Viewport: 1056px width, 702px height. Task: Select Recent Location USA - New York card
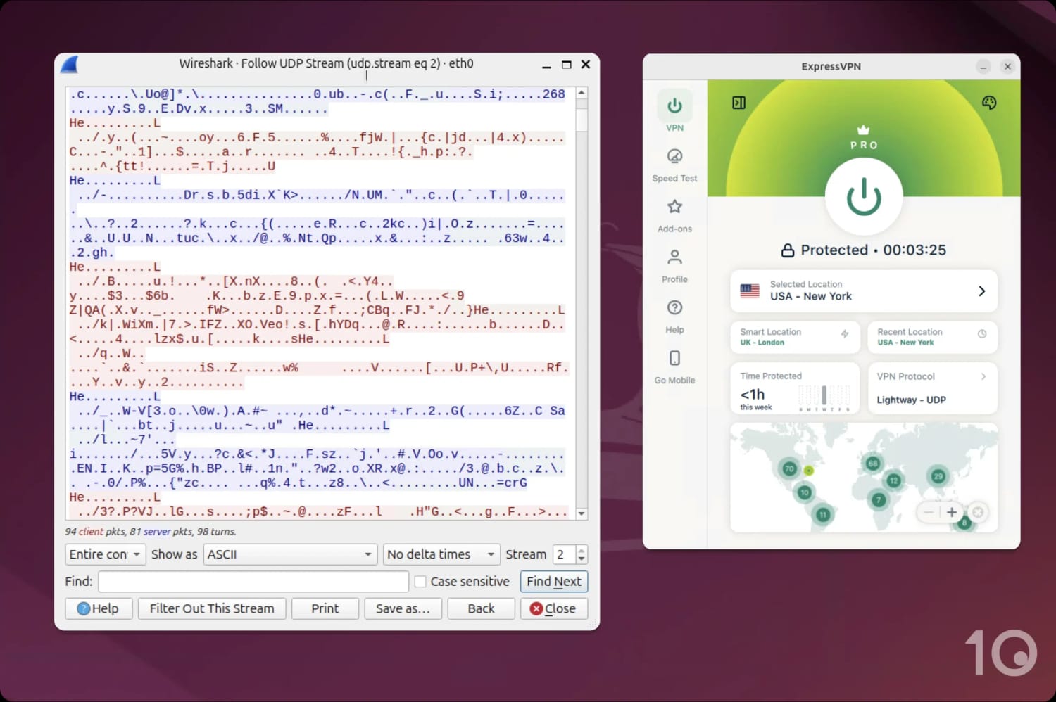[933, 337]
